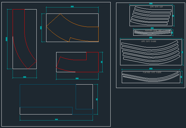Select the width dimension marker below the tall red panel
The image size is (186, 128).
tap(25, 77)
